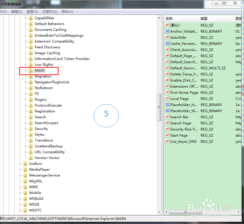
Task: Select the Default_Search... value
Action: click(184, 62)
